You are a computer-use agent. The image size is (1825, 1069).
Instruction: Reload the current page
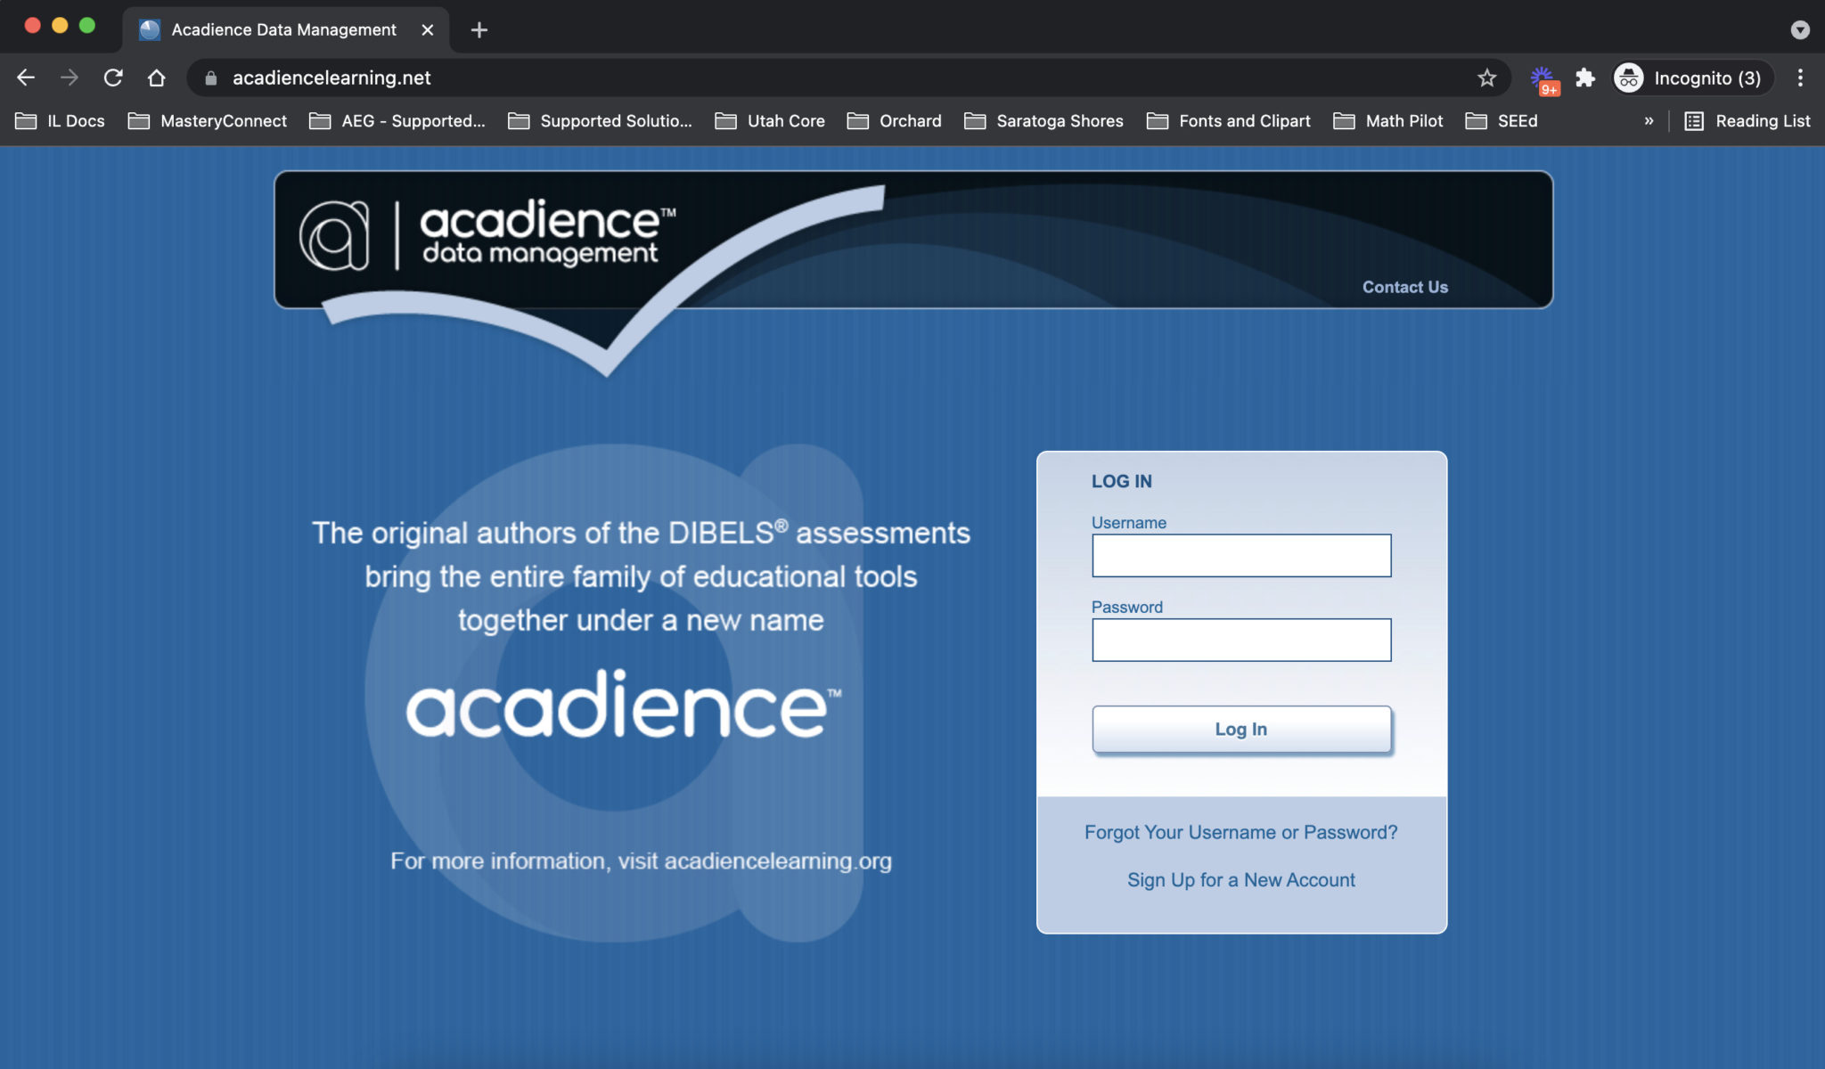point(112,78)
